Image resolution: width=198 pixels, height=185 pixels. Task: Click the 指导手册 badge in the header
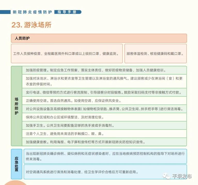[x=68, y=12]
